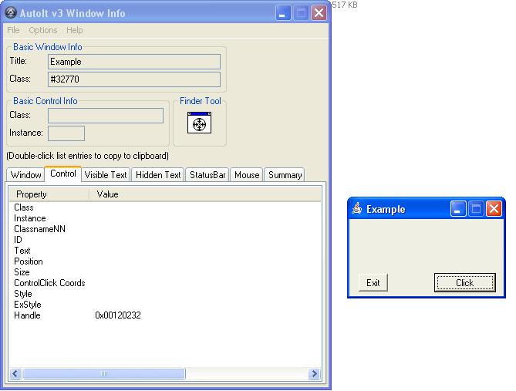Click the Property column header

point(49,194)
